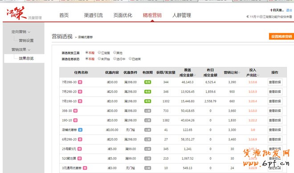Image resolution: width=294 pixels, height=173 pixels.
Task: Collapse the 营销效果 sidebar section
Action: point(20,49)
